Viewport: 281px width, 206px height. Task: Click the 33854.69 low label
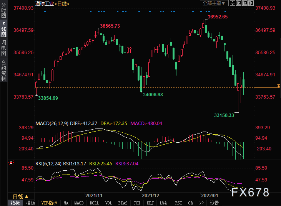48,98
